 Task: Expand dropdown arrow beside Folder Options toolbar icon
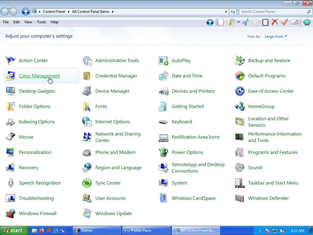pyautogui.click(x=238, y=22)
